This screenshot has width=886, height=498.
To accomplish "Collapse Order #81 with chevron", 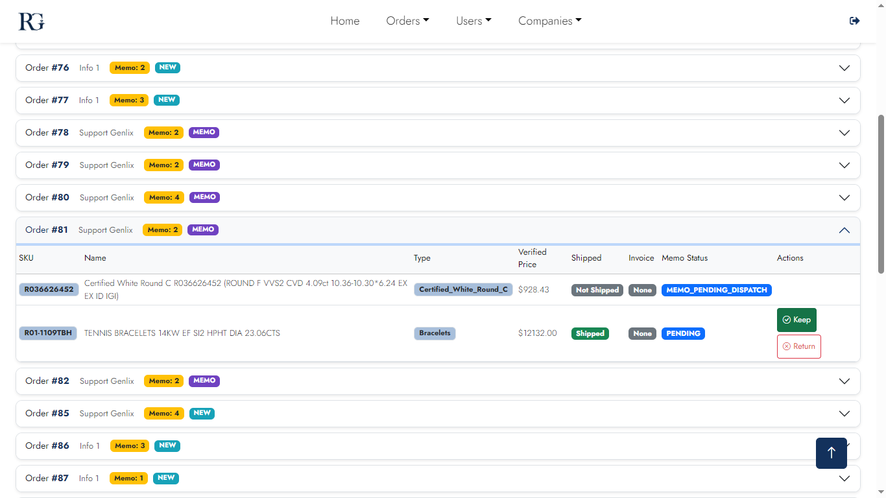I will (x=844, y=230).
